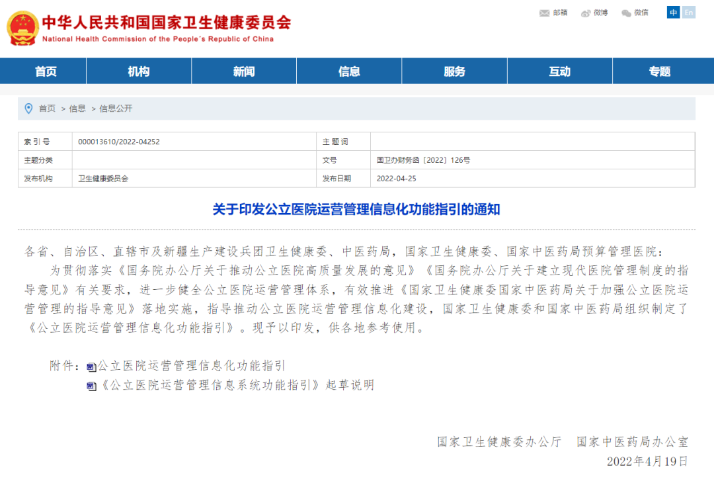Image resolution: width=714 pixels, height=485 pixels.
Task: Open the 服务 navigation menu
Action: pyautogui.click(x=454, y=71)
